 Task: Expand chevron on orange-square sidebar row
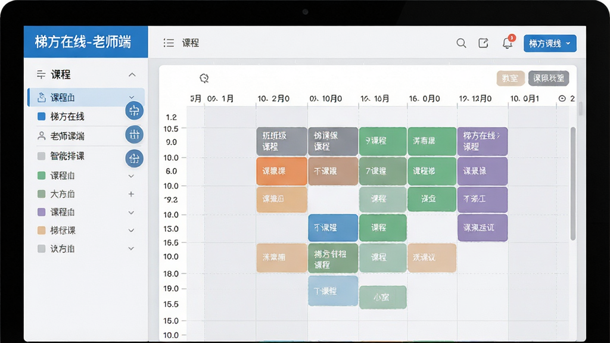[132, 230]
